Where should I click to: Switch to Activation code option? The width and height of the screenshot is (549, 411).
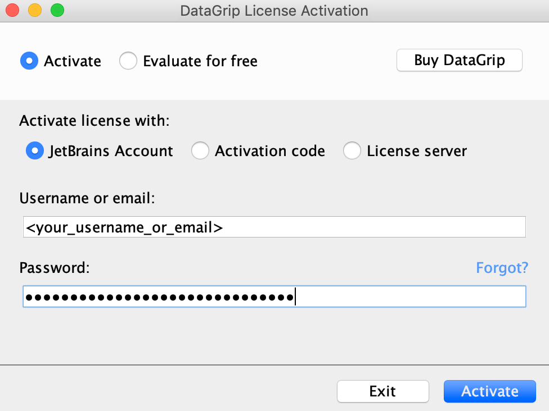click(200, 150)
